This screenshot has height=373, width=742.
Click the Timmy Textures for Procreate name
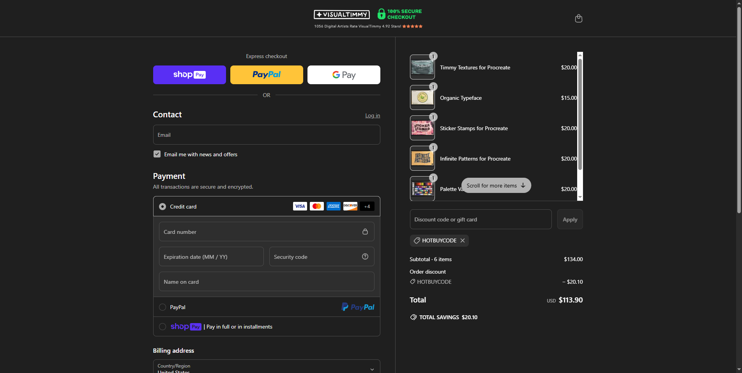475,67
